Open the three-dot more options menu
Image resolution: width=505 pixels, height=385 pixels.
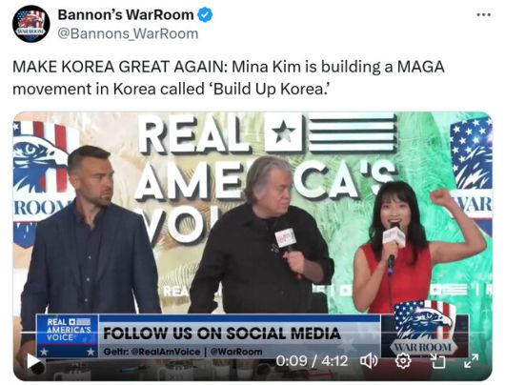(484, 14)
